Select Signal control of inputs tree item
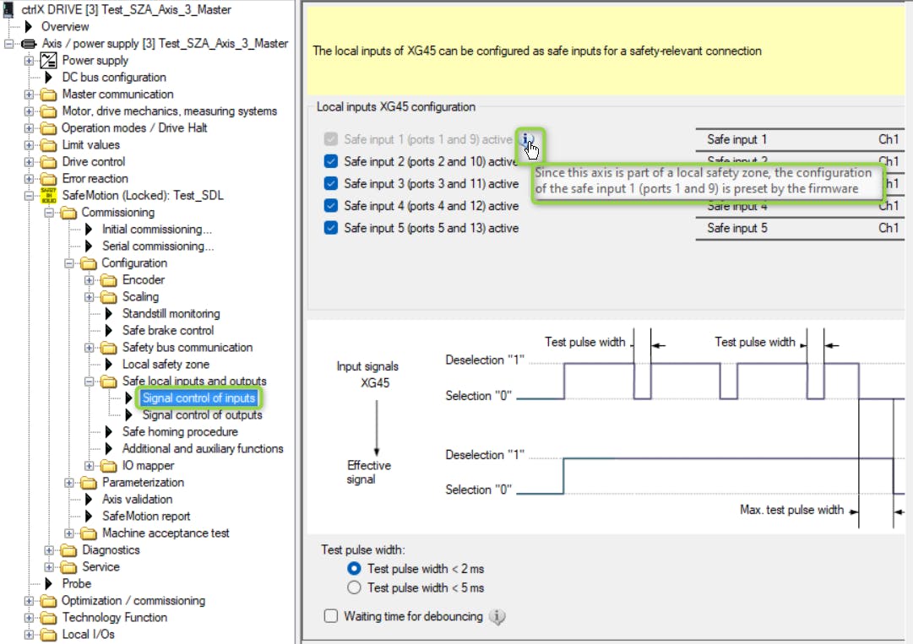This screenshot has width=913, height=644. (199, 398)
